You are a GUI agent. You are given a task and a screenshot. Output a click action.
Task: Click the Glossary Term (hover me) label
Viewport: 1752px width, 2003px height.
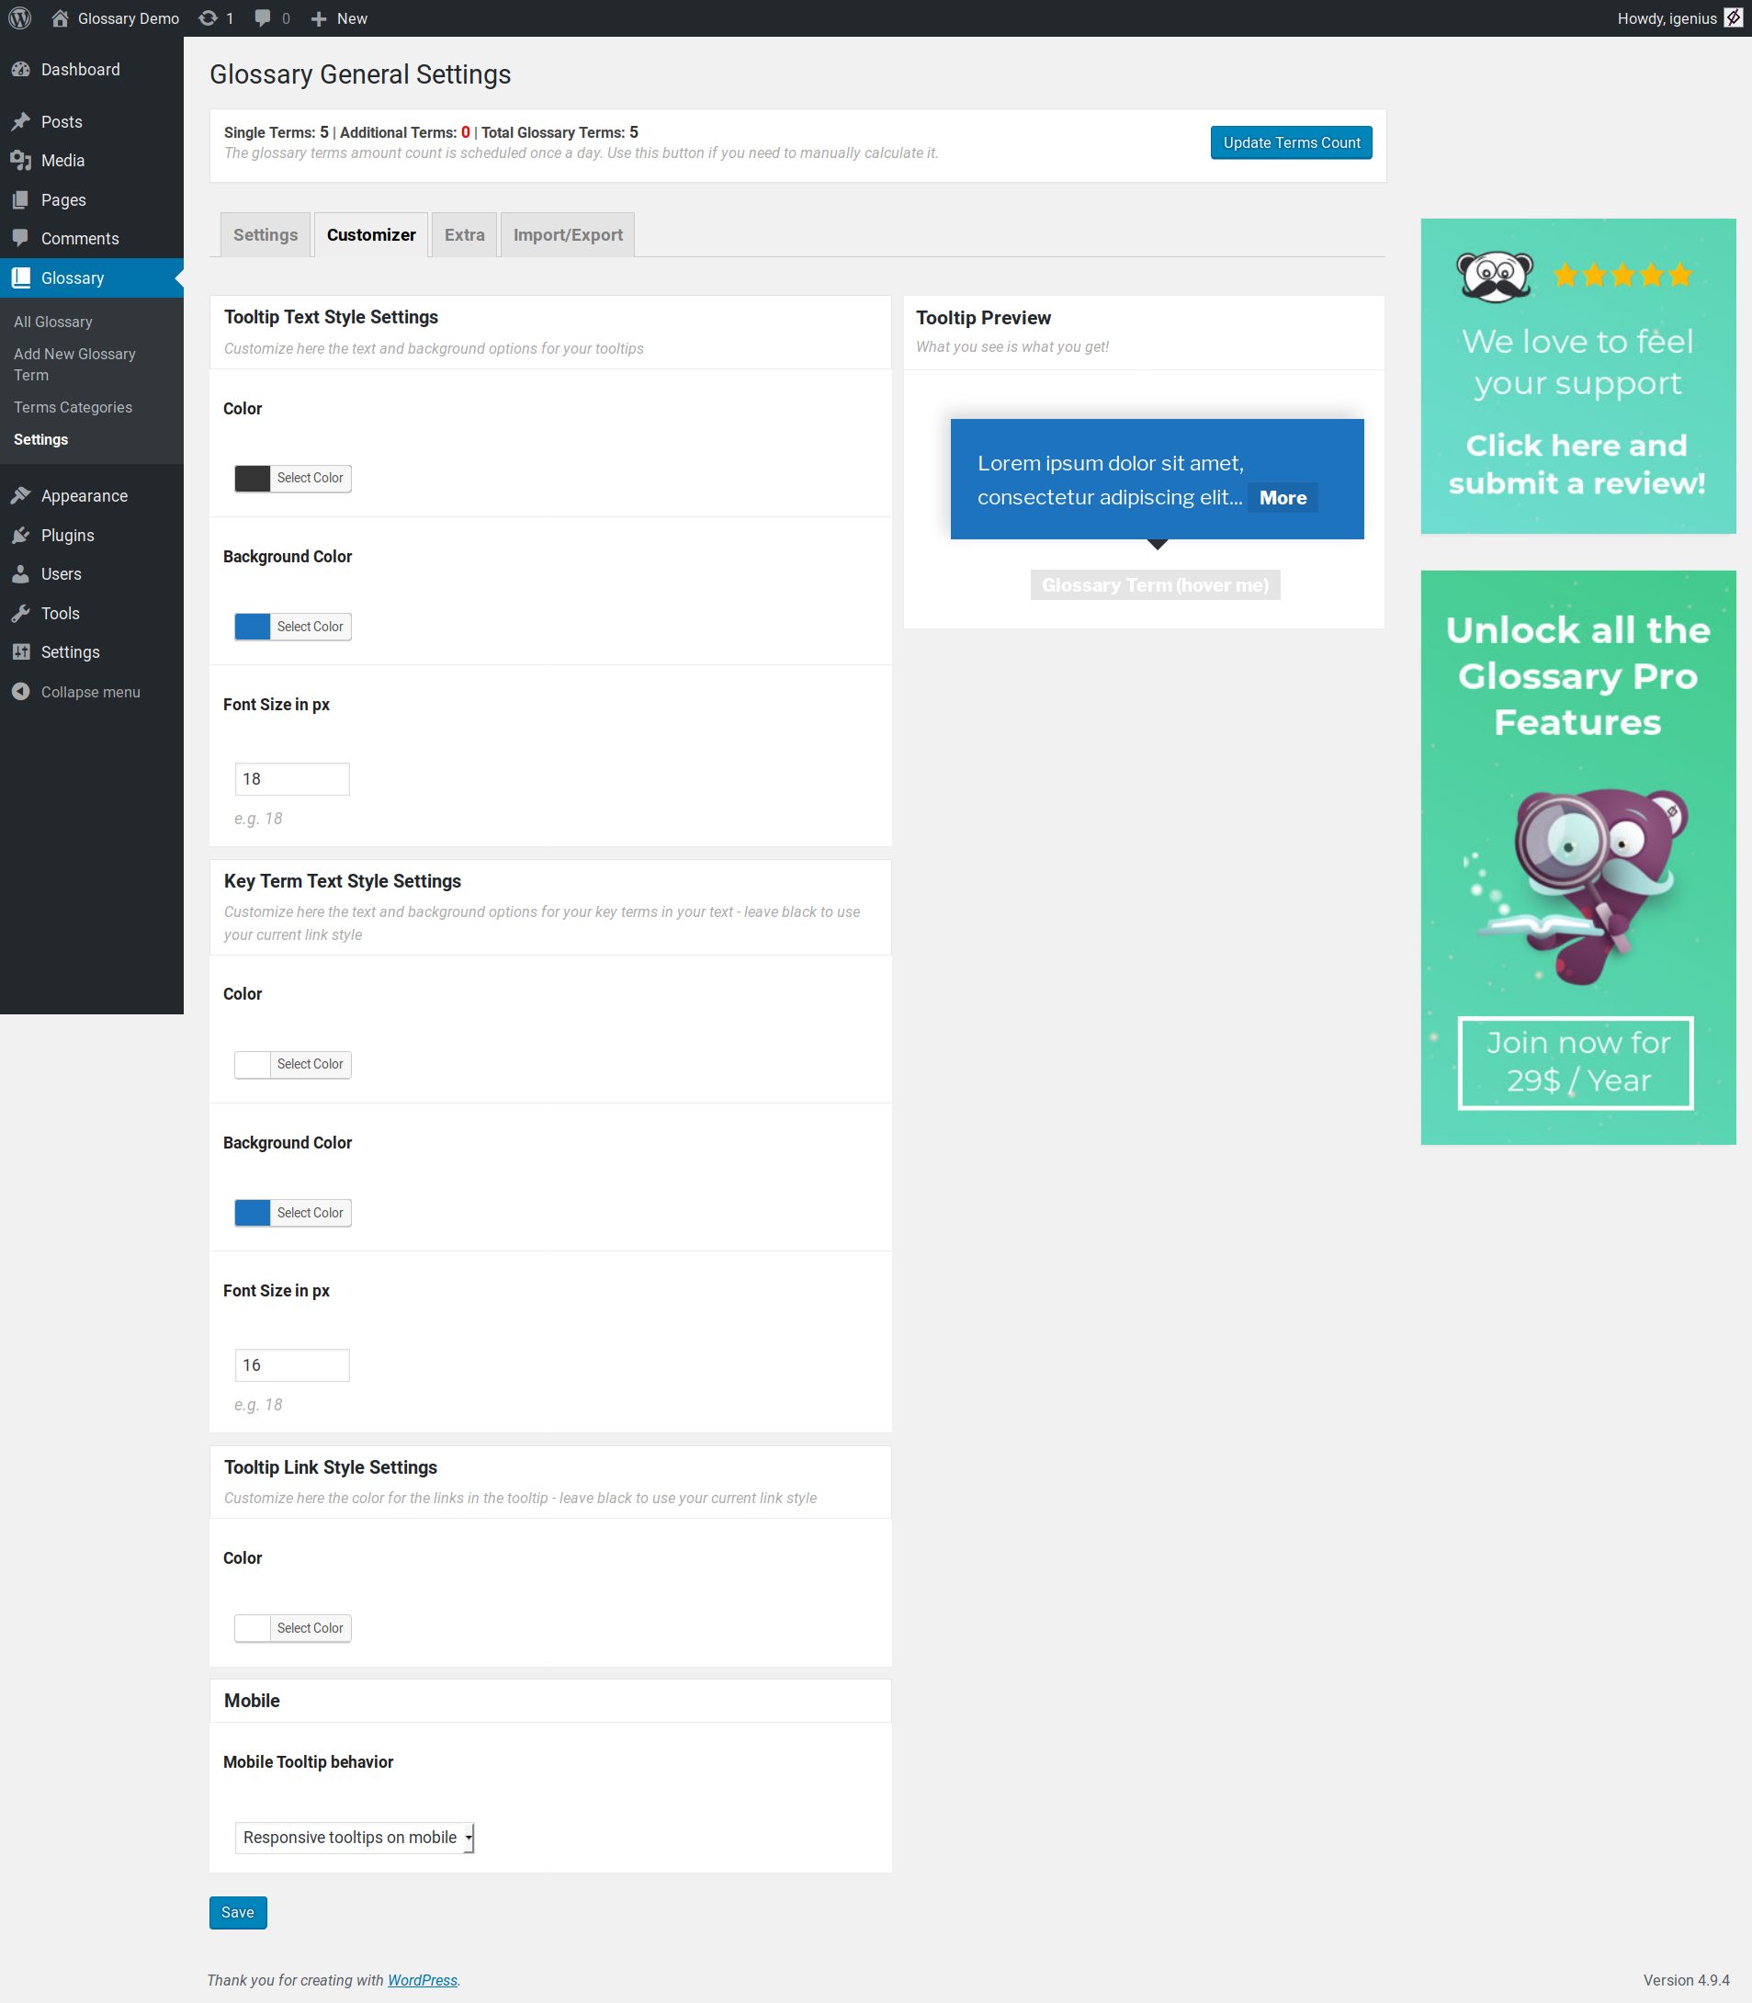[1155, 584]
